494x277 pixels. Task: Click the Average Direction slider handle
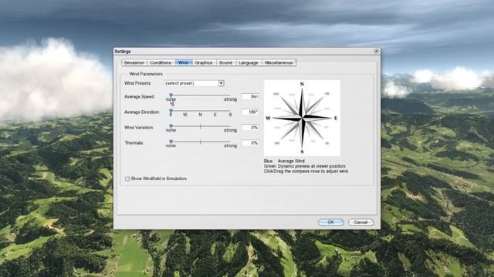[171, 111]
